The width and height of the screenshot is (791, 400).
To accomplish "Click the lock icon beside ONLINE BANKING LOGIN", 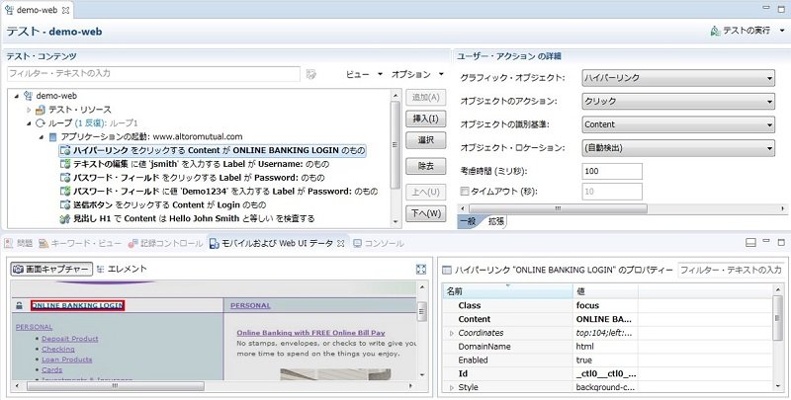I will [x=19, y=305].
